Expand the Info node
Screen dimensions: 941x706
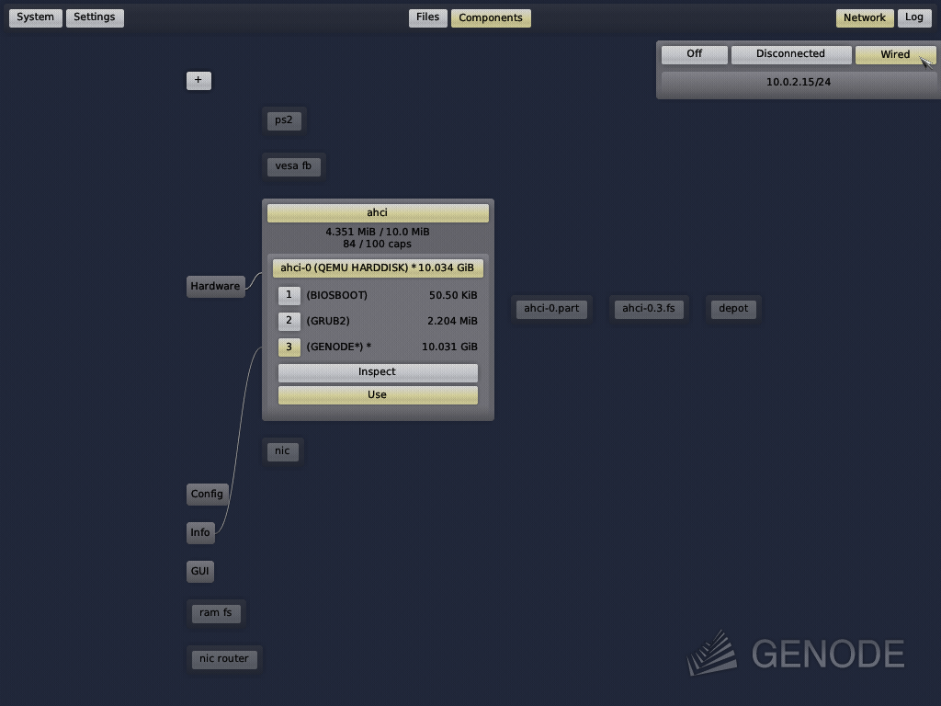point(200,532)
